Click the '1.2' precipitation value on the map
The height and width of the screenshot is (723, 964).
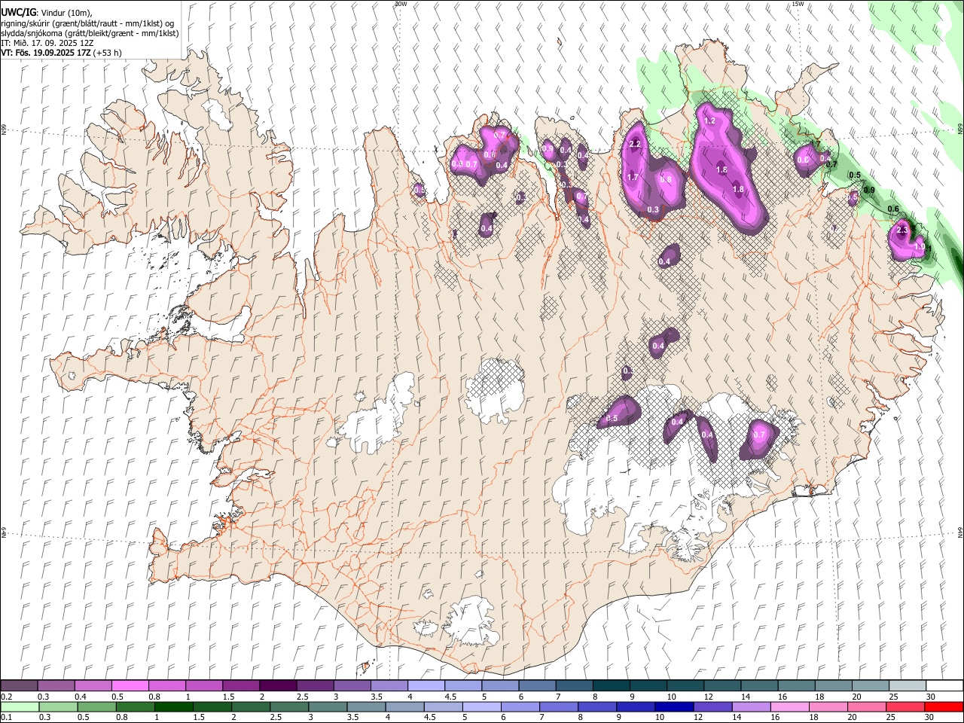click(x=709, y=120)
